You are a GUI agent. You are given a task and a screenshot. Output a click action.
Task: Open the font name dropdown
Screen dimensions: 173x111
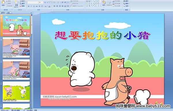click(x=33, y=2)
